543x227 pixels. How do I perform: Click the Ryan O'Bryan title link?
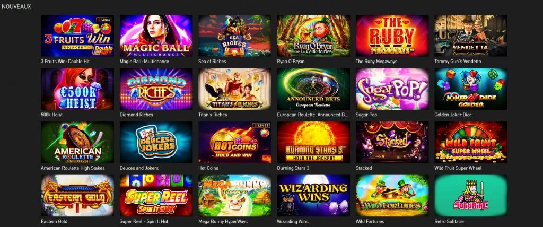pyautogui.click(x=291, y=62)
